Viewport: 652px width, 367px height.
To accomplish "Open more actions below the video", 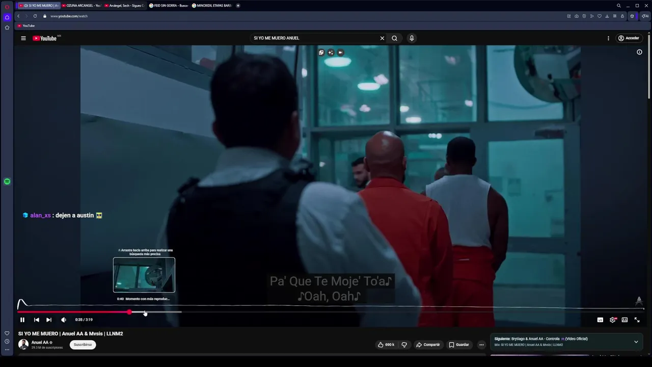I will coord(481,345).
